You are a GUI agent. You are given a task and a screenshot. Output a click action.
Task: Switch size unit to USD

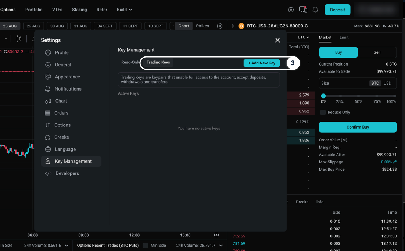click(387, 83)
